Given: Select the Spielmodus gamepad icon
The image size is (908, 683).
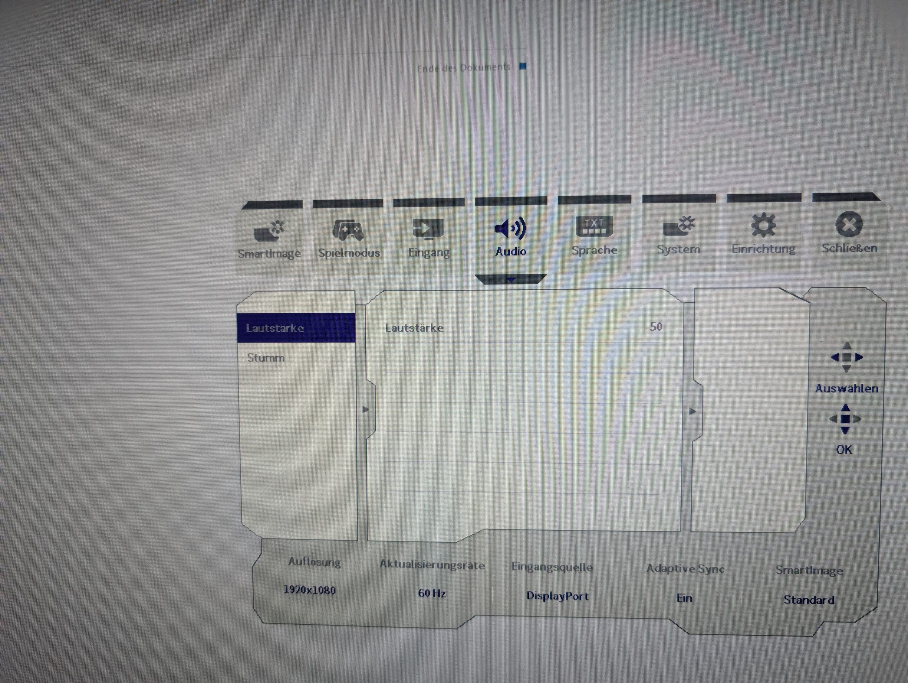Looking at the screenshot, I should (x=348, y=230).
